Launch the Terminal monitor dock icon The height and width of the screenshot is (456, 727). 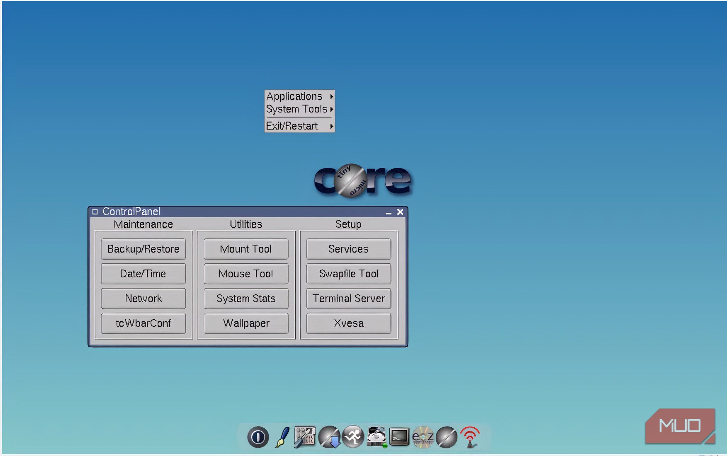[400, 437]
